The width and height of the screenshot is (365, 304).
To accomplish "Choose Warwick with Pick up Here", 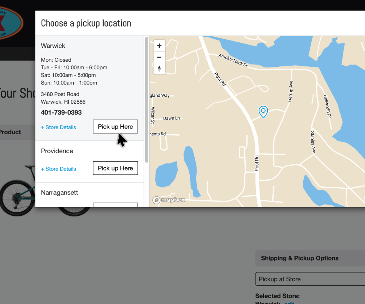I will click(x=115, y=127).
